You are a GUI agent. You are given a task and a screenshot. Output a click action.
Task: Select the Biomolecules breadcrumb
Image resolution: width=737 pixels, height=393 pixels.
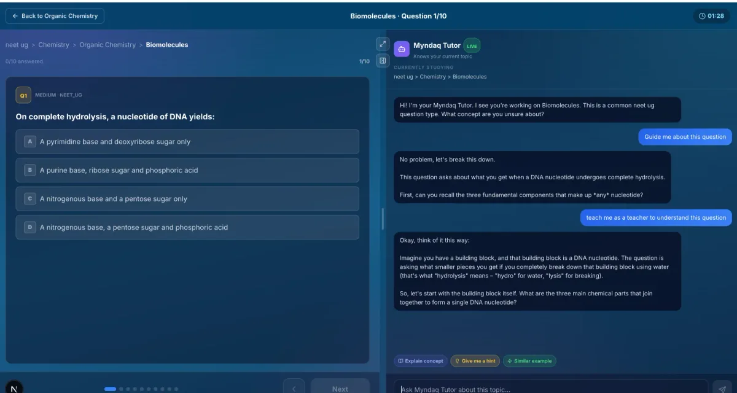tap(167, 45)
